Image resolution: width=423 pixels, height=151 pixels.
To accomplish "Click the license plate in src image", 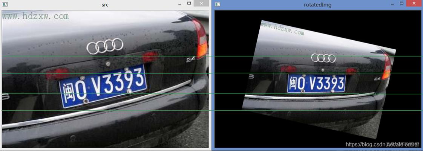I will point(103,86).
